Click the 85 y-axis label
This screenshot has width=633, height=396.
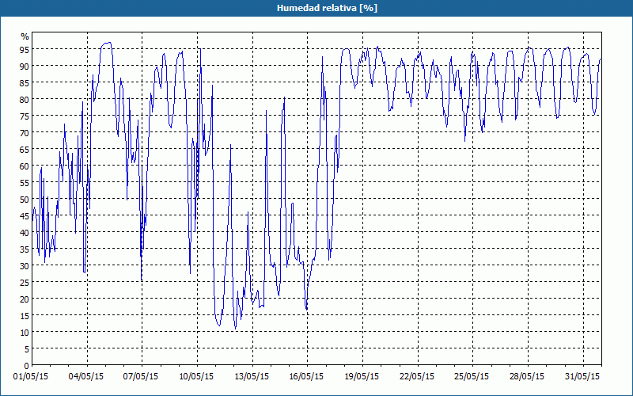pos(25,82)
